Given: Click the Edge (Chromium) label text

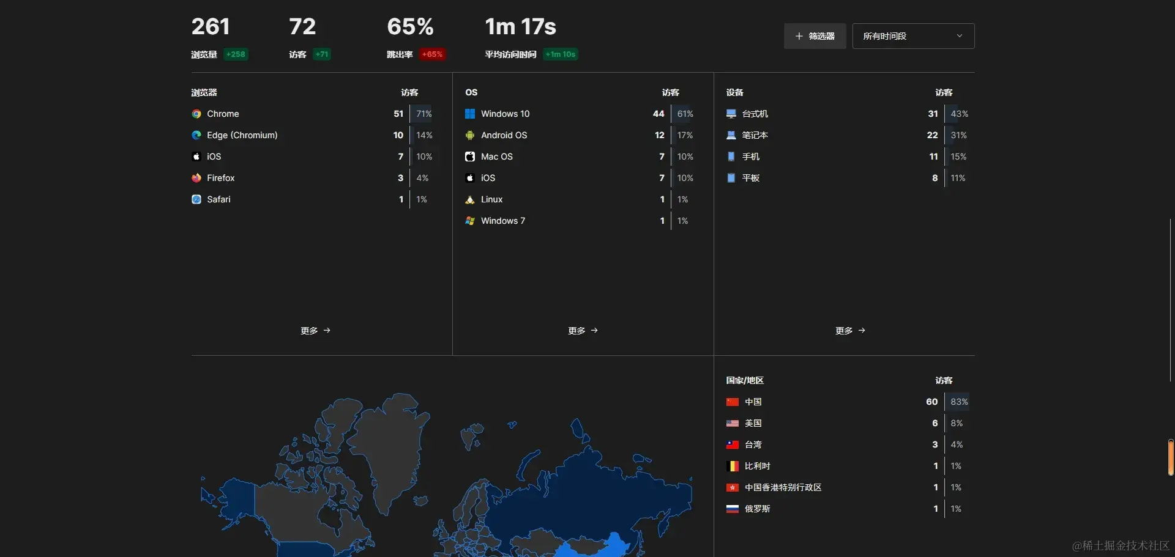Looking at the screenshot, I should [x=242, y=135].
